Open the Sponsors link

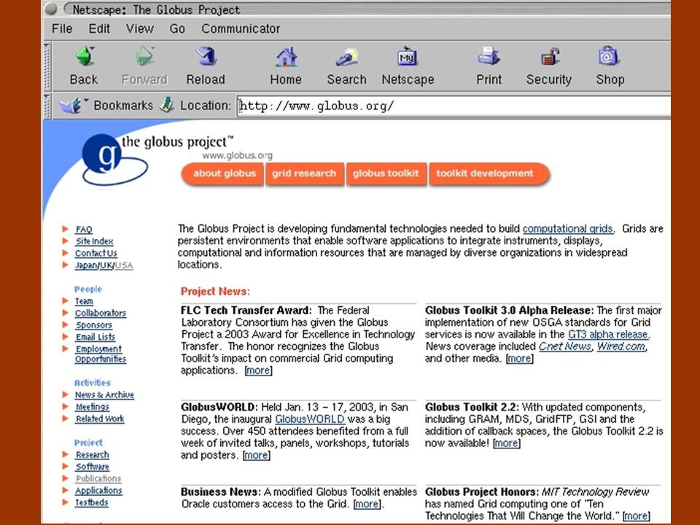pyautogui.click(x=93, y=325)
